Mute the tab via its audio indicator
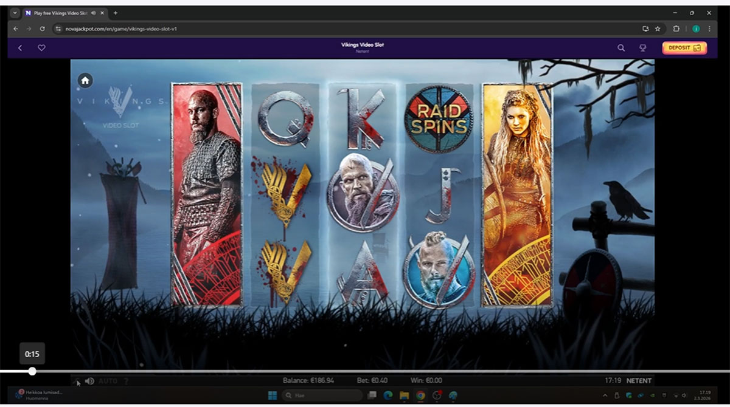Image resolution: width=730 pixels, height=407 pixels. click(94, 13)
